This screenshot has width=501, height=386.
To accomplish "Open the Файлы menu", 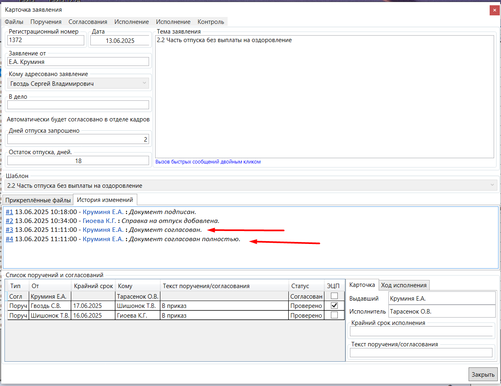I will [x=14, y=22].
